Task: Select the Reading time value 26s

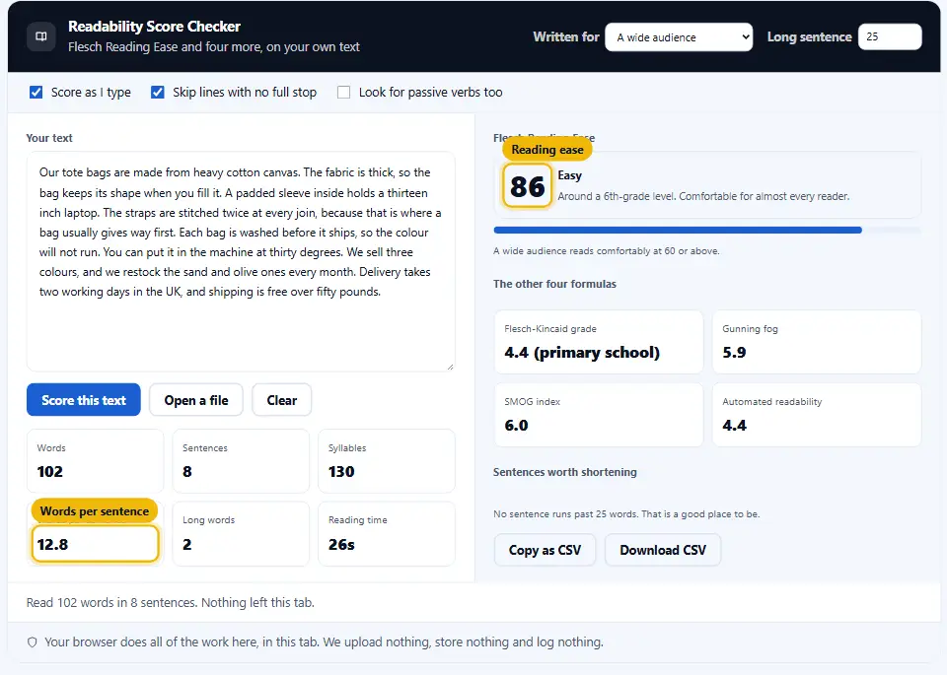Action: tap(341, 545)
